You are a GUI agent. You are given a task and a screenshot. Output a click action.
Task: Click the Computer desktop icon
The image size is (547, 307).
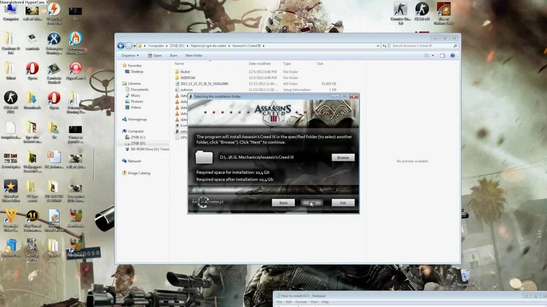tap(11, 12)
